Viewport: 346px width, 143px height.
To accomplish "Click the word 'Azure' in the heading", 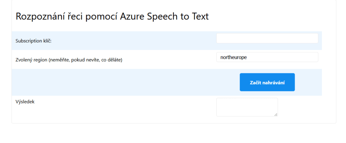I will [132, 16].
